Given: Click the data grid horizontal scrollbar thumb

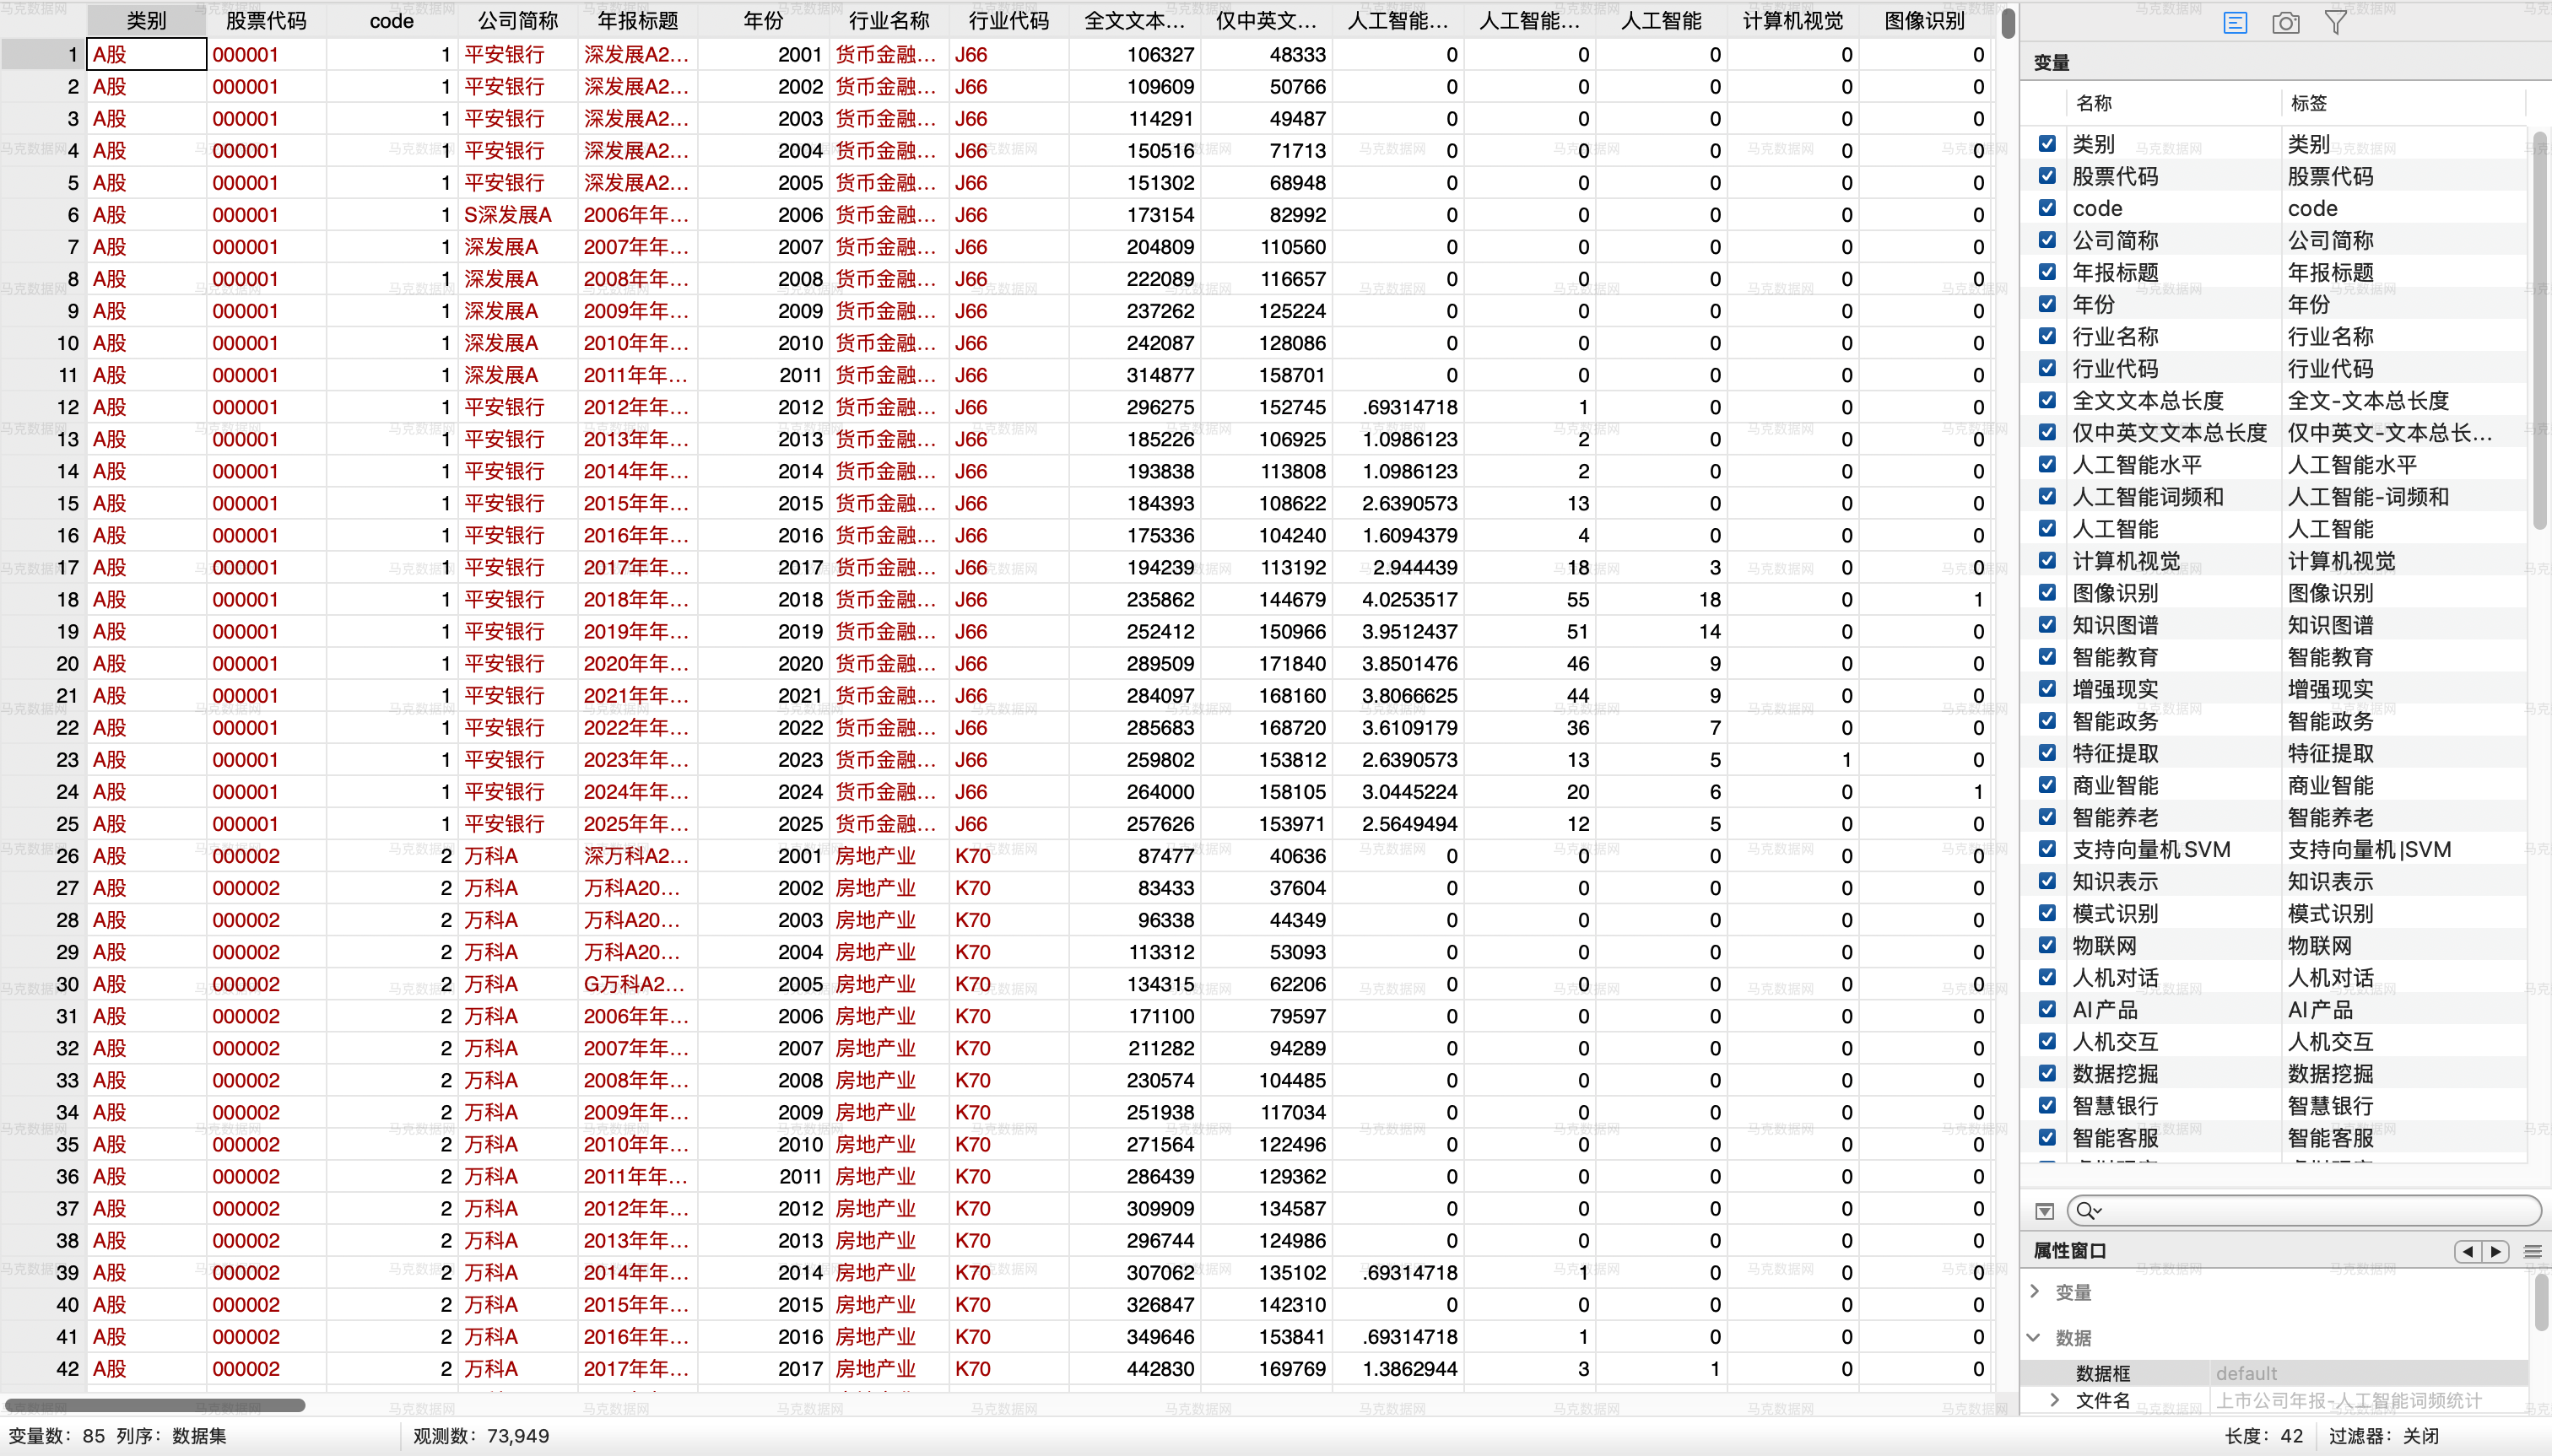Looking at the screenshot, I should tap(155, 1404).
